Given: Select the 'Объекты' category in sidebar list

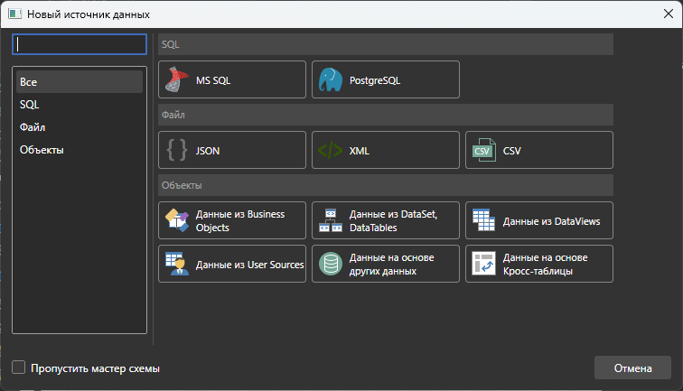Looking at the screenshot, I should pyautogui.click(x=80, y=150).
